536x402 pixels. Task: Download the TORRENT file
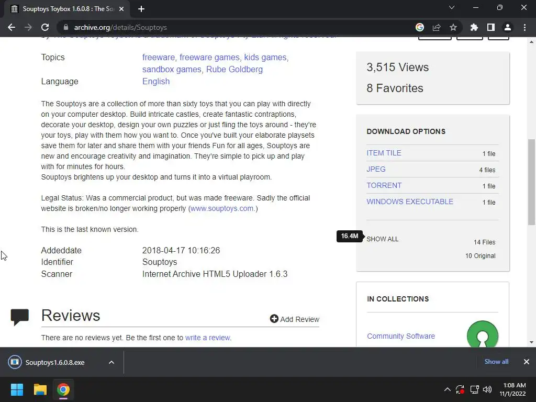tap(384, 185)
